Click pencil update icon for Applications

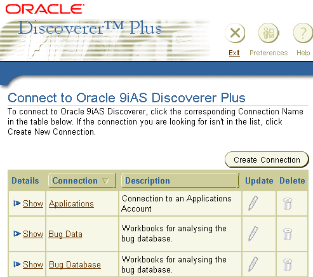coord(253,203)
